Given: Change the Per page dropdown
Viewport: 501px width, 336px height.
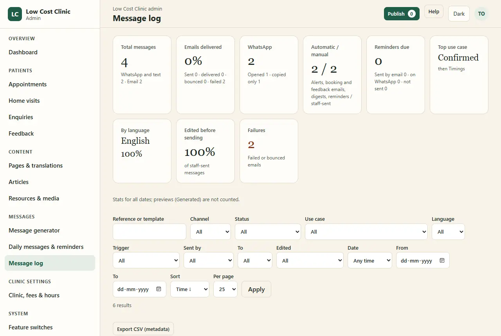Looking at the screenshot, I should [225, 289].
